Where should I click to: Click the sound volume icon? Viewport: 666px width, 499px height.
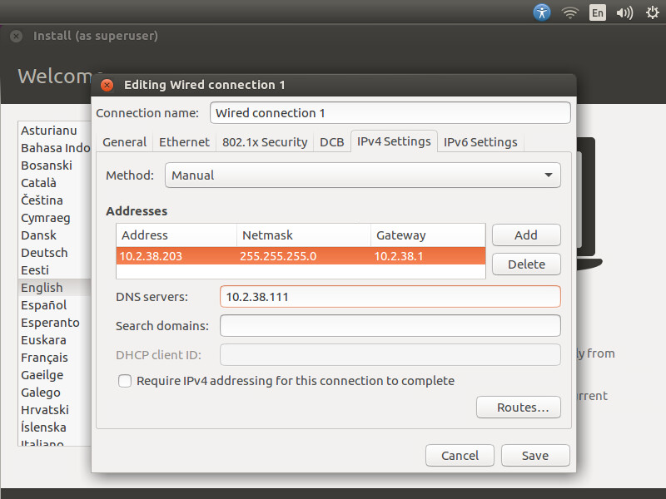[x=624, y=12]
